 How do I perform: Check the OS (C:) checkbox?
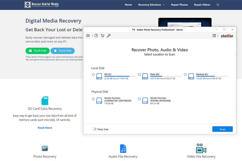click(x=93, y=74)
